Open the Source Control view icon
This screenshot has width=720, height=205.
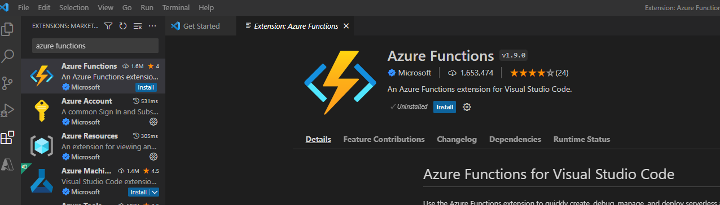pos(8,83)
